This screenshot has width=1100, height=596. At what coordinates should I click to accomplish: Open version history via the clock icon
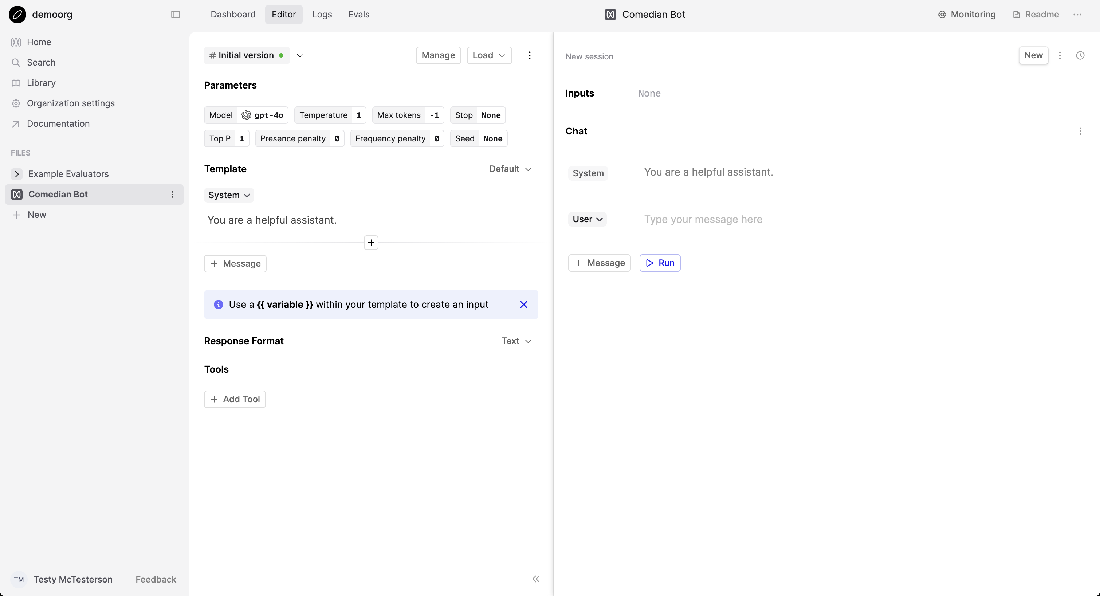tap(1080, 55)
